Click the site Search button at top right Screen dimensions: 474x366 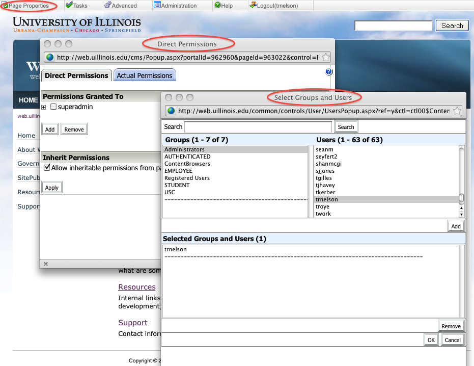452,25
